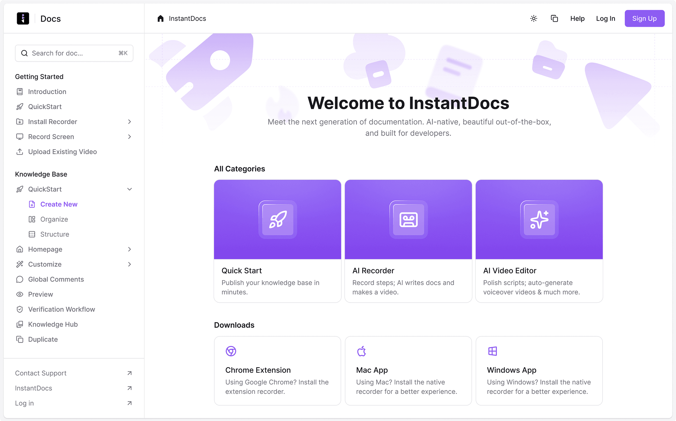Screen dimensions: 676x421
Task: Expand the Install Recorder section
Action: tap(129, 122)
